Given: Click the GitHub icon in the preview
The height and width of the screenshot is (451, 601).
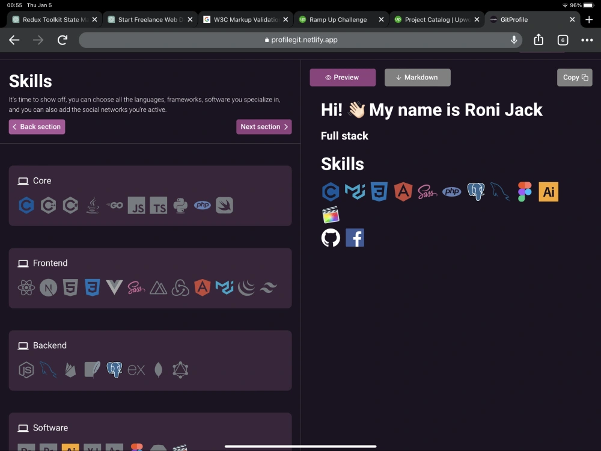Looking at the screenshot, I should 331,238.
